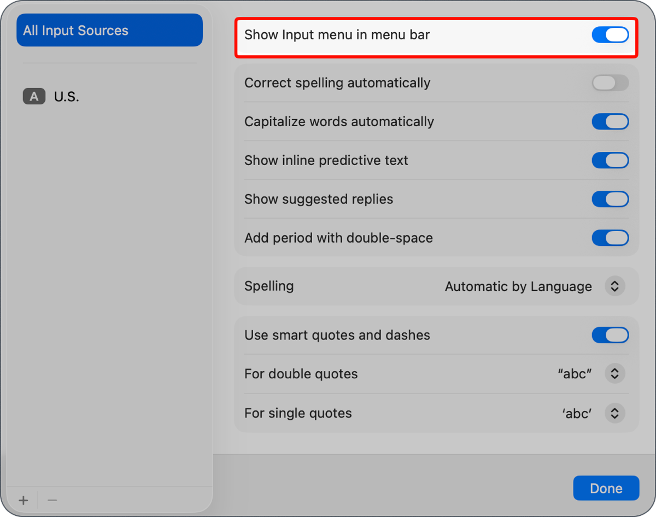Select "All Input Sources" in the sidebar
The image size is (656, 517).
click(109, 30)
